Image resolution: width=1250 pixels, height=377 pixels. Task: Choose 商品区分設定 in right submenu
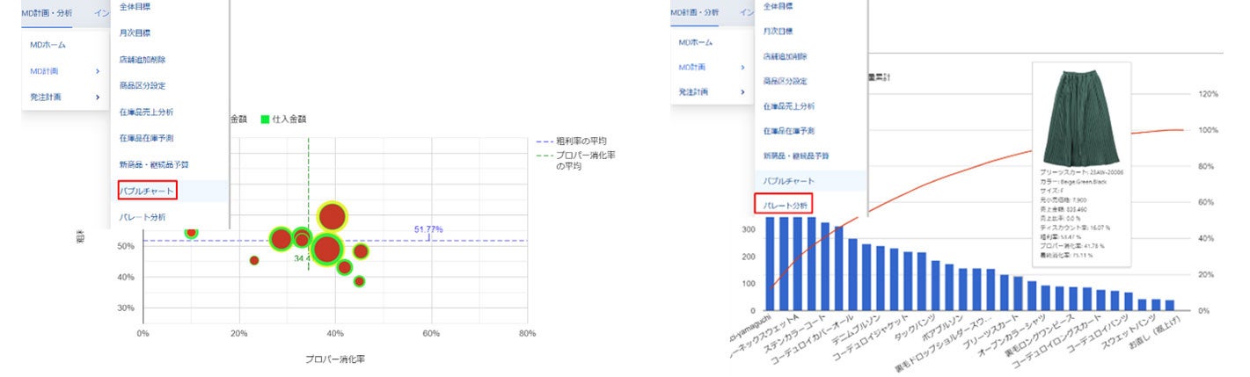click(x=786, y=81)
